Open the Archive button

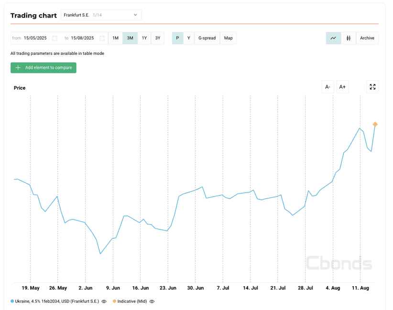click(x=367, y=38)
